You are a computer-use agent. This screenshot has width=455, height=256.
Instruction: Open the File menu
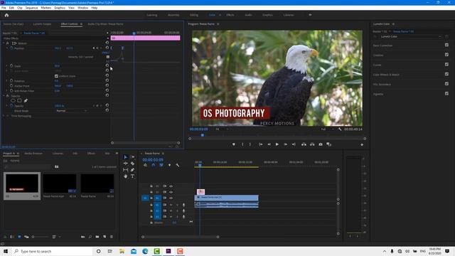tap(4, 8)
